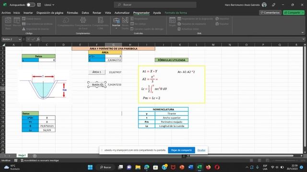
Task: Click Paquetes de expansión
Action: (x=192, y=24)
